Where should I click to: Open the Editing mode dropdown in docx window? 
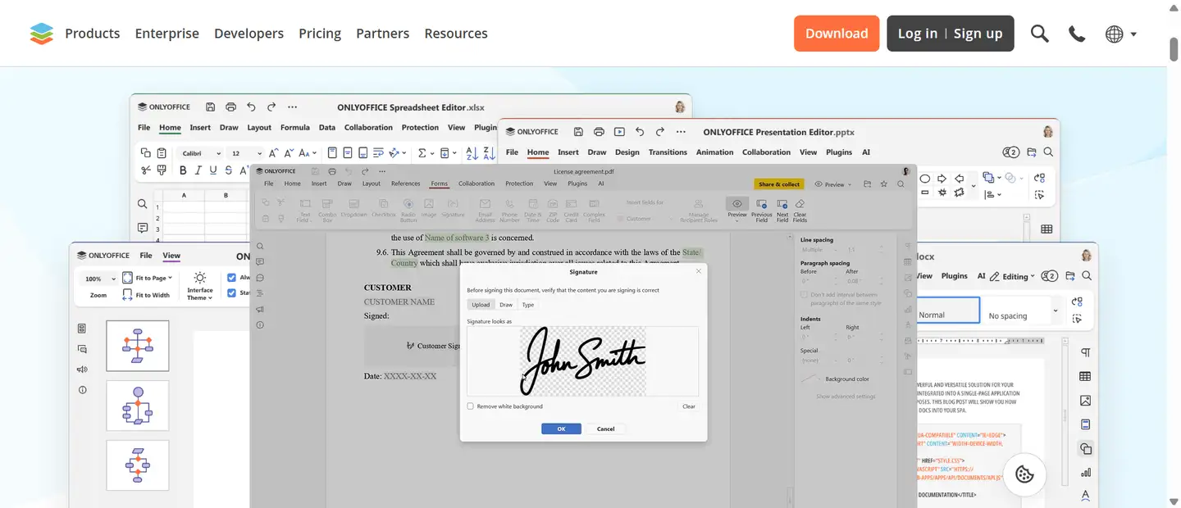[1012, 276]
